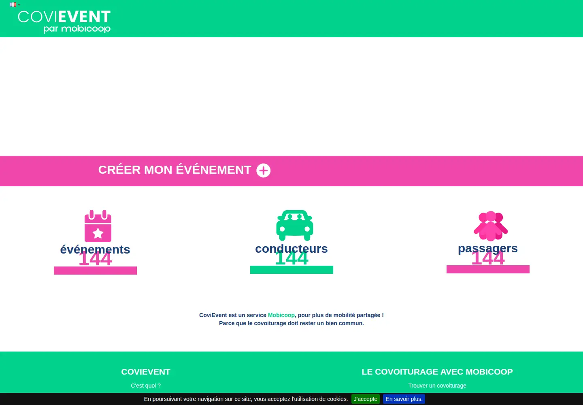Click the conducteurs label text

291,248
